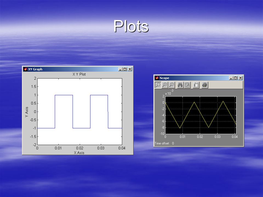Click the 1.5 tick label on Y Axis

pyautogui.click(x=33, y=87)
